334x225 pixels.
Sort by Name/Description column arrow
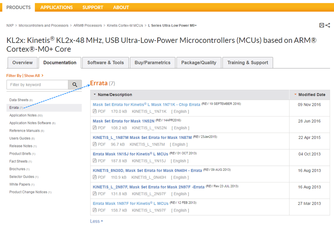coord(95,94)
